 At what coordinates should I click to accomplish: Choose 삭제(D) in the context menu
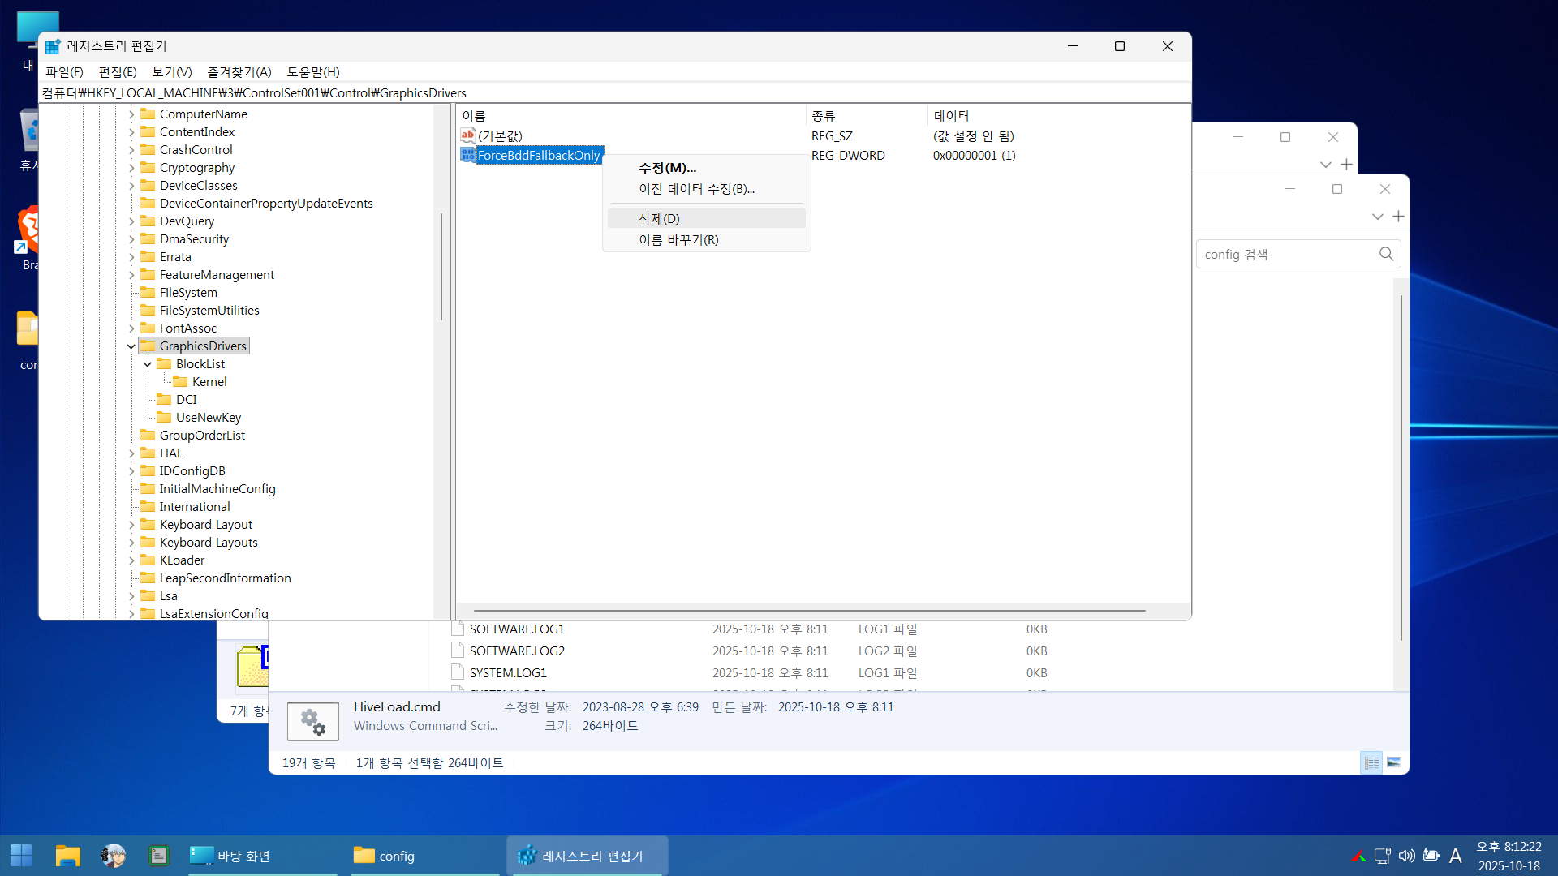pyautogui.click(x=659, y=219)
